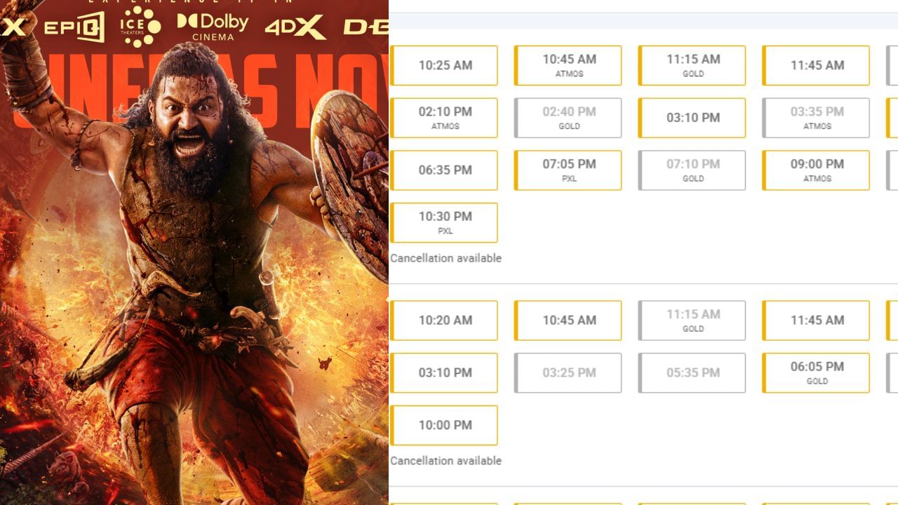Select 06:05 PM GOLD showtime
The image size is (898, 505).
pyautogui.click(x=817, y=373)
